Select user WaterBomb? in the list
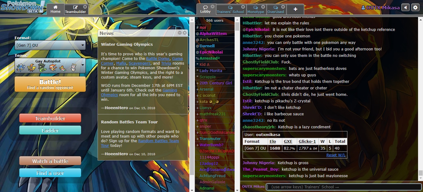423x192 pixels. pos(215,145)
